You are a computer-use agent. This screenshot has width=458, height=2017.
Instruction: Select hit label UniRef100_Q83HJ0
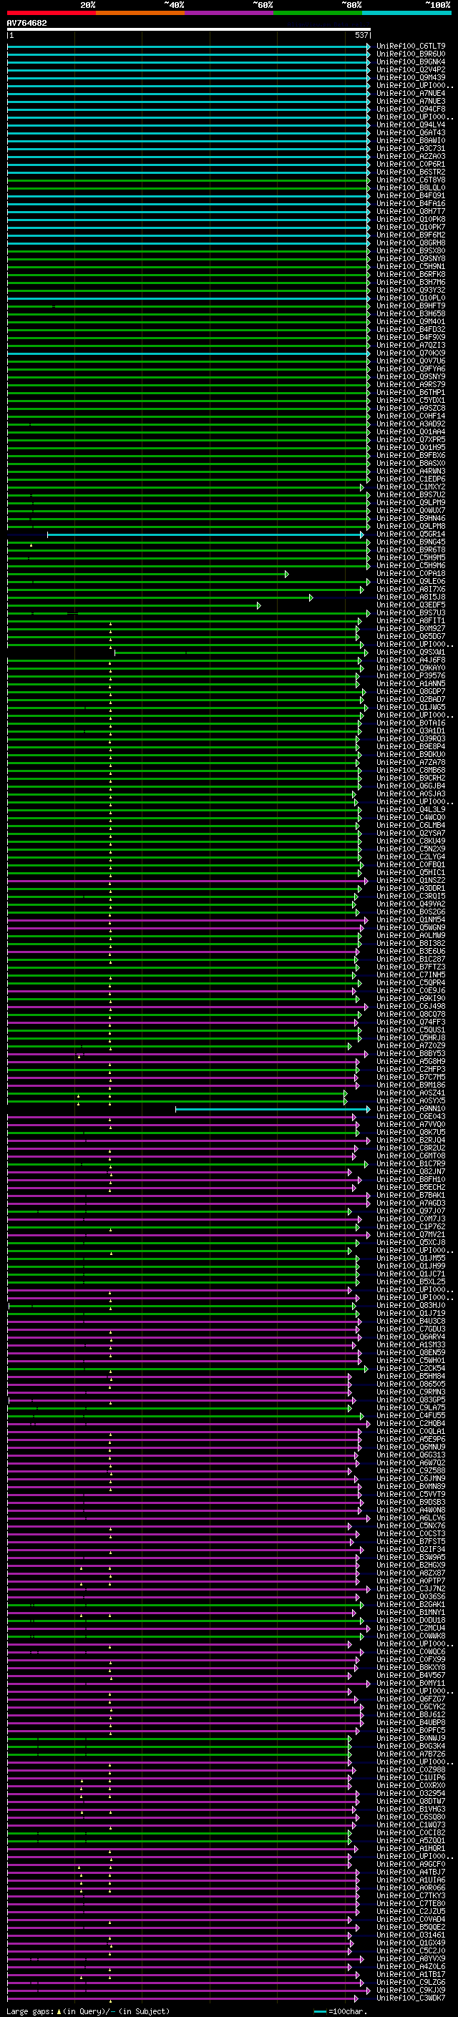411,1305
